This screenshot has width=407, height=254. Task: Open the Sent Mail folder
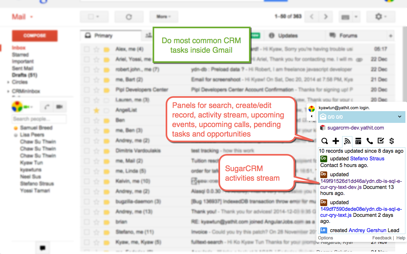coord(23,68)
